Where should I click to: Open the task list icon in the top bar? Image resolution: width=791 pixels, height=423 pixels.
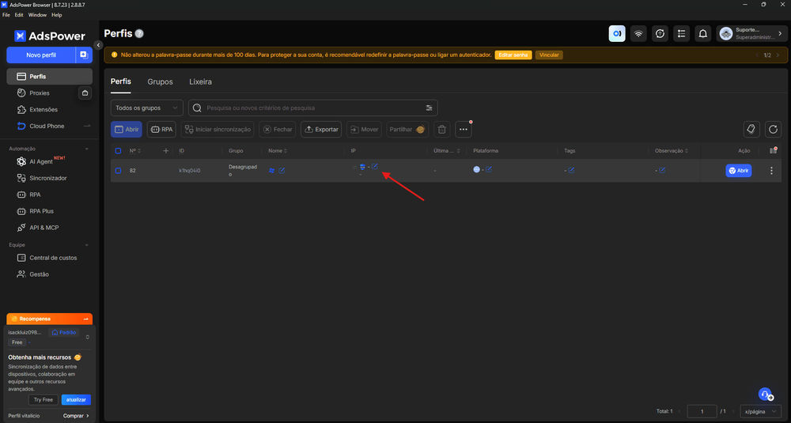click(x=682, y=34)
